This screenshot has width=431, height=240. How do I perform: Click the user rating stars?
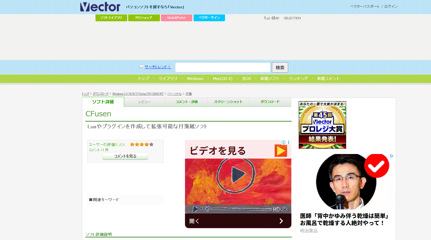pyautogui.click(x=142, y=144)
